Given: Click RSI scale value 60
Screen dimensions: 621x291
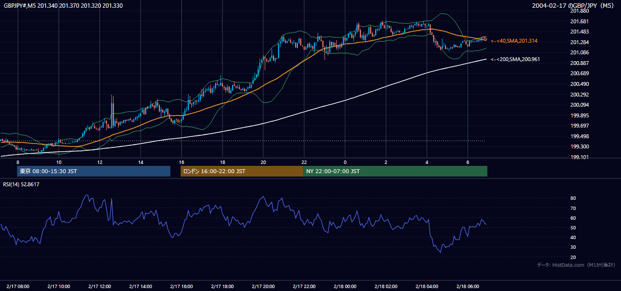Looking at the screenshot, I should coord(573,218).
